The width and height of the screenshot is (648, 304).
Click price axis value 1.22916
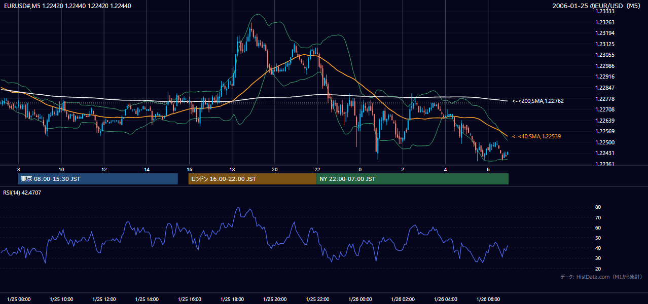[605, 77]
